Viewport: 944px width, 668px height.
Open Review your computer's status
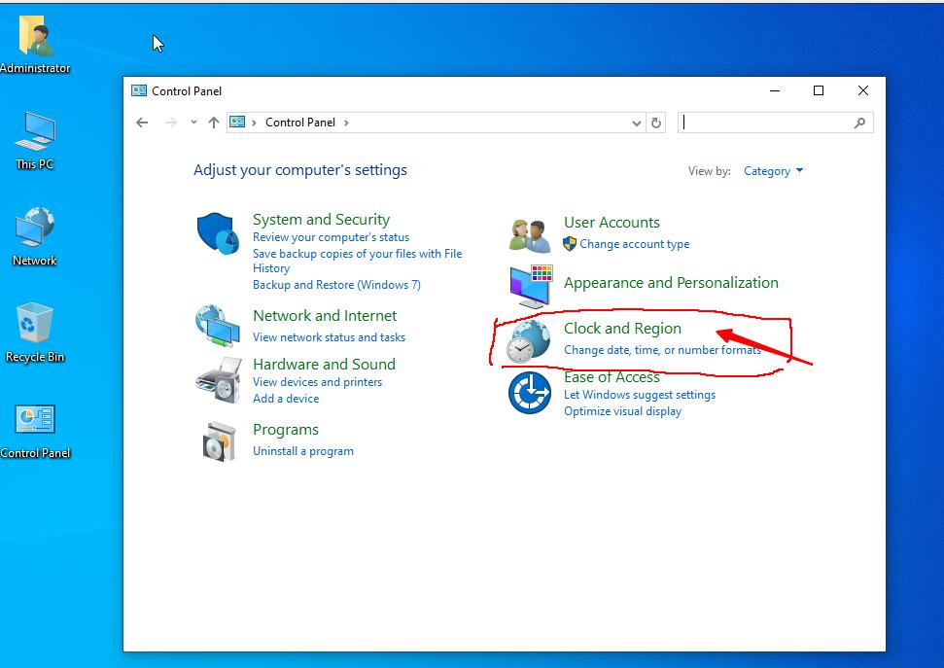coord(331,237)
